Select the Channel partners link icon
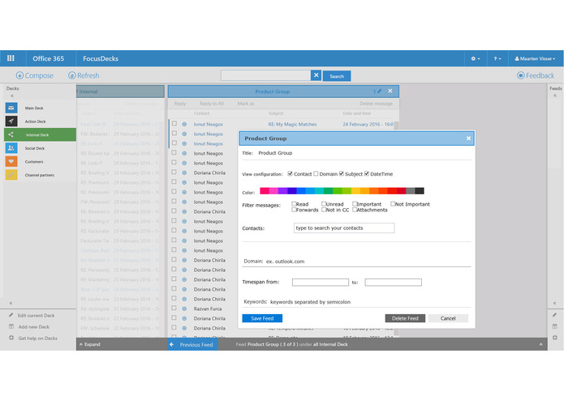Screen dimensions: 564x400 pos(11,175)
